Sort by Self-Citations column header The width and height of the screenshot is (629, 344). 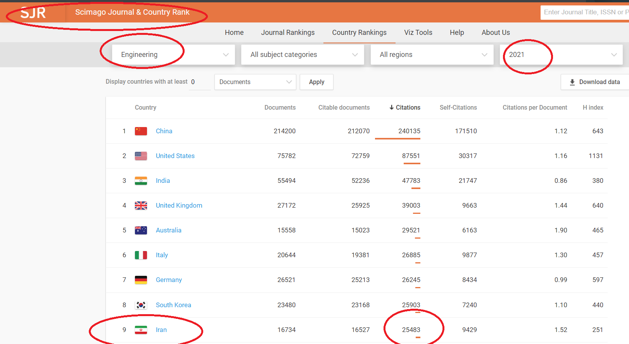pos(458,107)
